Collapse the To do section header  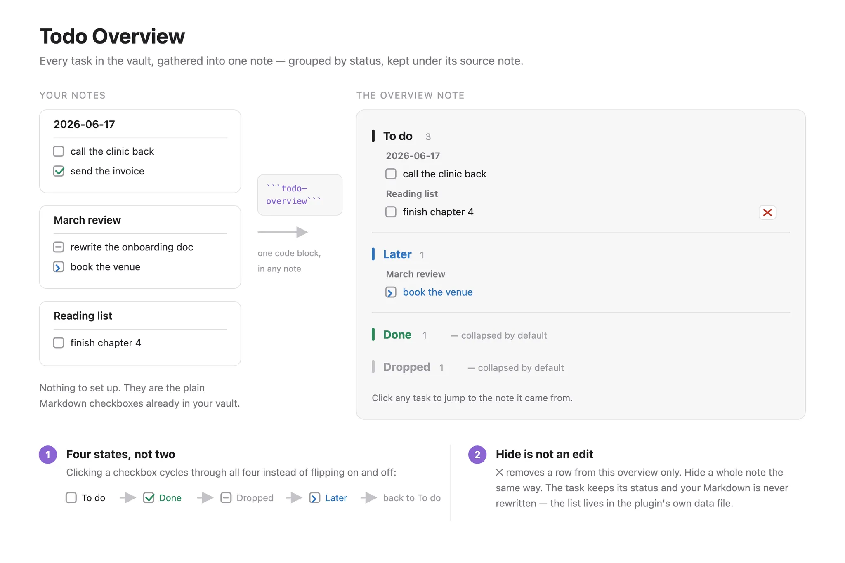click(398, 136)
